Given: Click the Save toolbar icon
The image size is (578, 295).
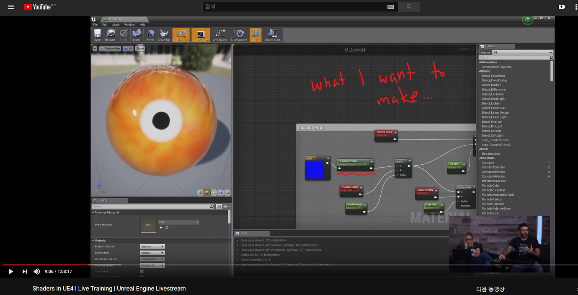Looking at the screenshot, I should pyautogui.click(x=97, y=35).
